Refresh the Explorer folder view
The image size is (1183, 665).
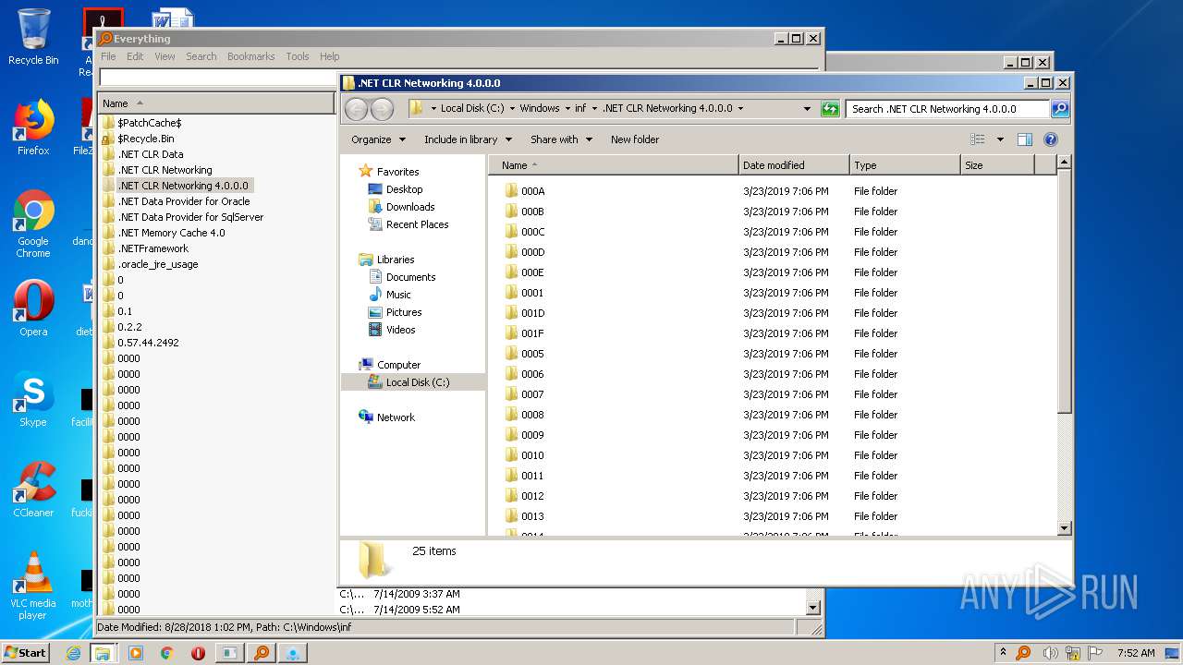[830, 109]
